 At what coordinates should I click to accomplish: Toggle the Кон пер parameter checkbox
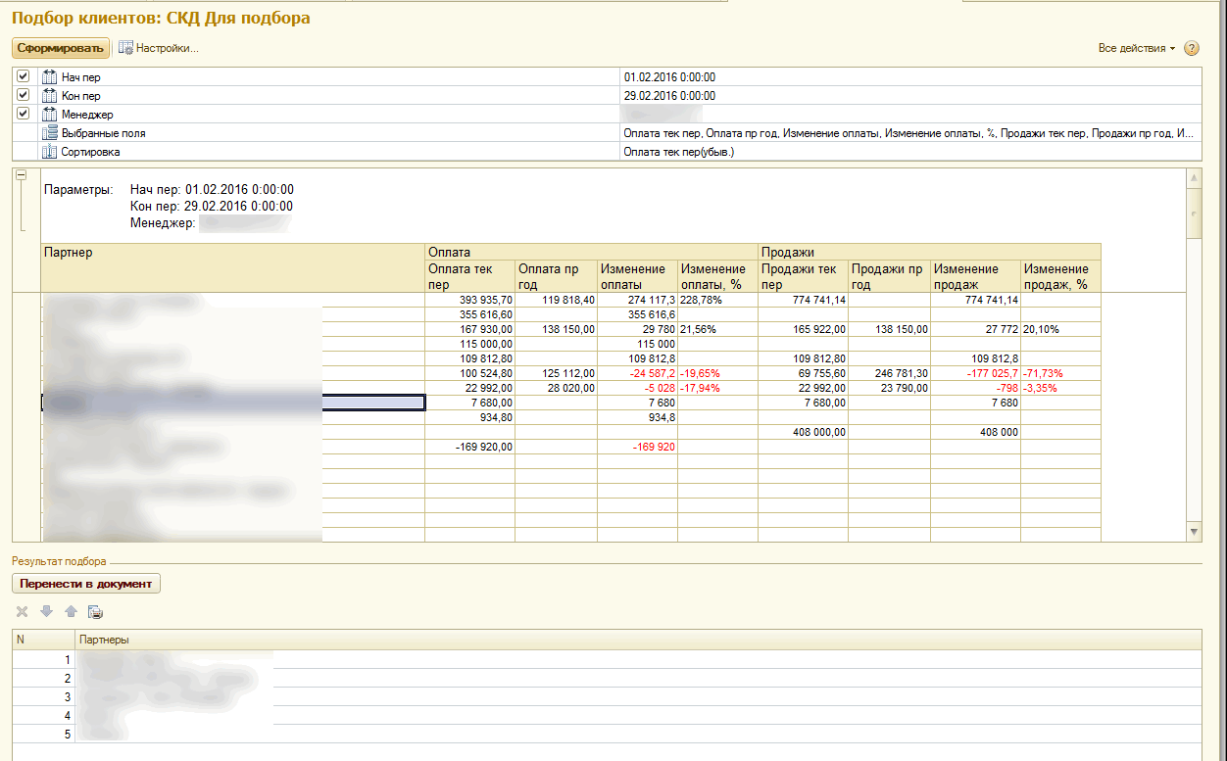[x=24, y=95]
